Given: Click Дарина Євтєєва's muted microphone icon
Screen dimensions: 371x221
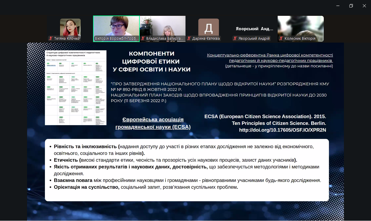Looking at the screenshot, I should point(189,39).
